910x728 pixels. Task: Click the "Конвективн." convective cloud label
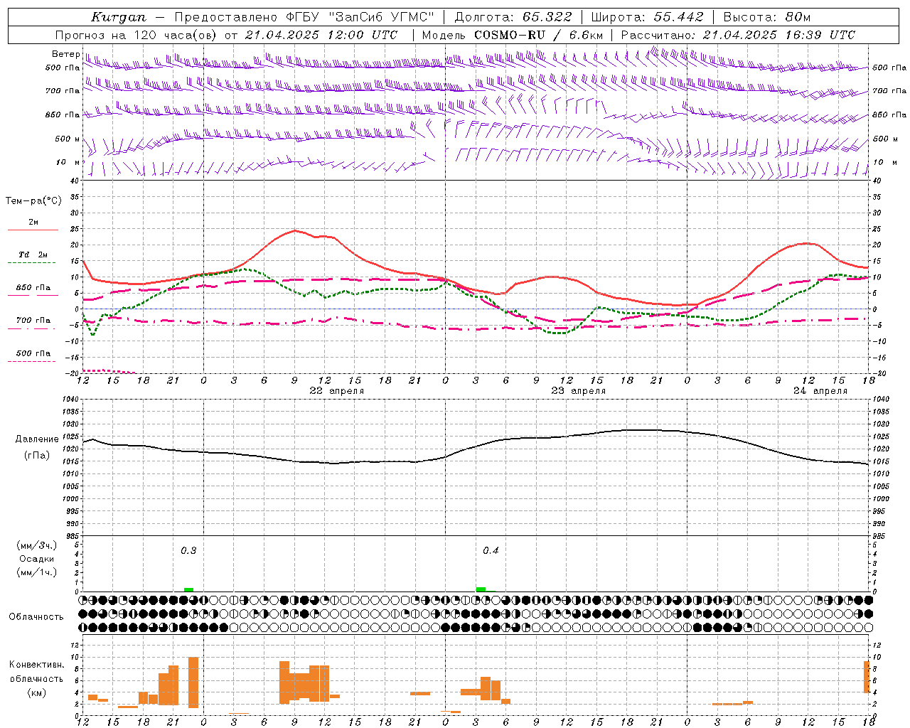click(x=37, y=665)
